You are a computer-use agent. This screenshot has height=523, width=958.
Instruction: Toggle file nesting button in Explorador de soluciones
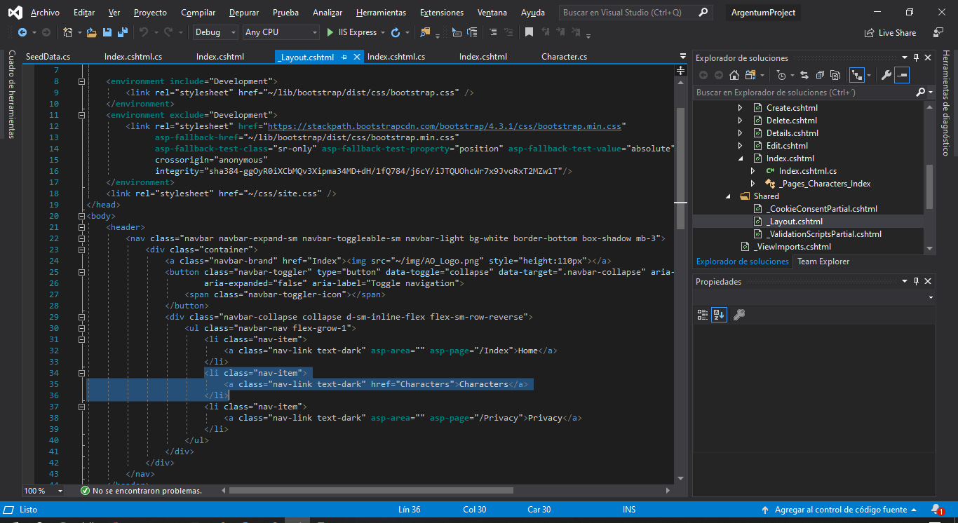[857, 75]
